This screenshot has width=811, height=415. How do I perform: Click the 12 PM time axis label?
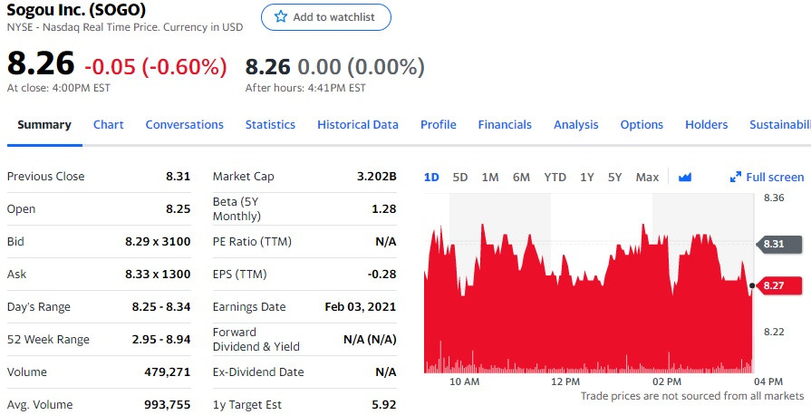click(x=565, y=381)
